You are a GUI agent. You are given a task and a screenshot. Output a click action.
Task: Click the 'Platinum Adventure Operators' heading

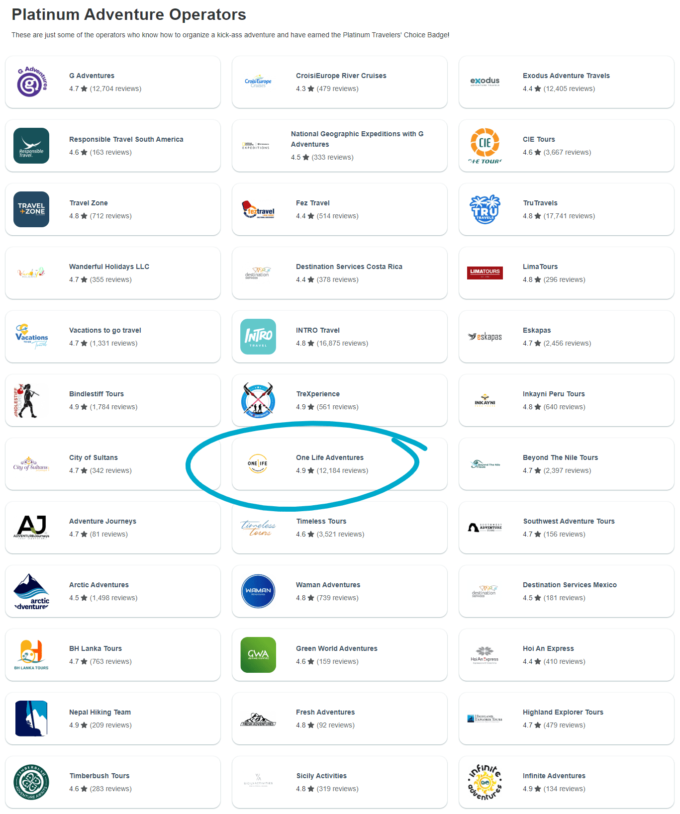click(129, 14)
